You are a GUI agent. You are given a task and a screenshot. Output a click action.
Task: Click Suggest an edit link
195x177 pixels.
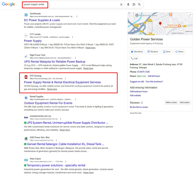pyautogui.click(x=137, y=81)
